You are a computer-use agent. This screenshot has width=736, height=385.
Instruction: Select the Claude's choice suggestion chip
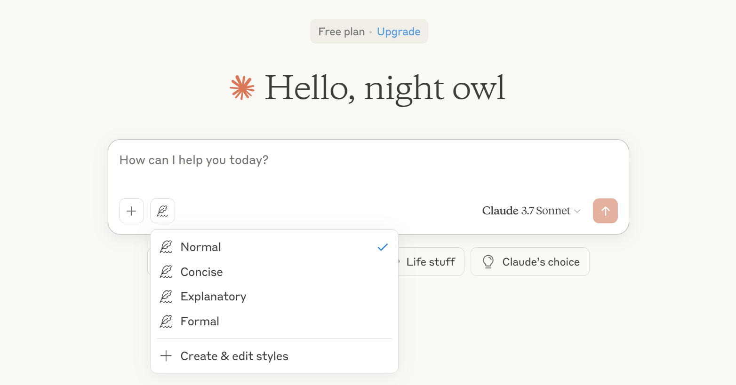(x=530, y=262)
